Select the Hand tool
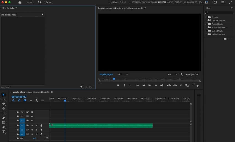The image size is (235, 142). tap(4, 127)
